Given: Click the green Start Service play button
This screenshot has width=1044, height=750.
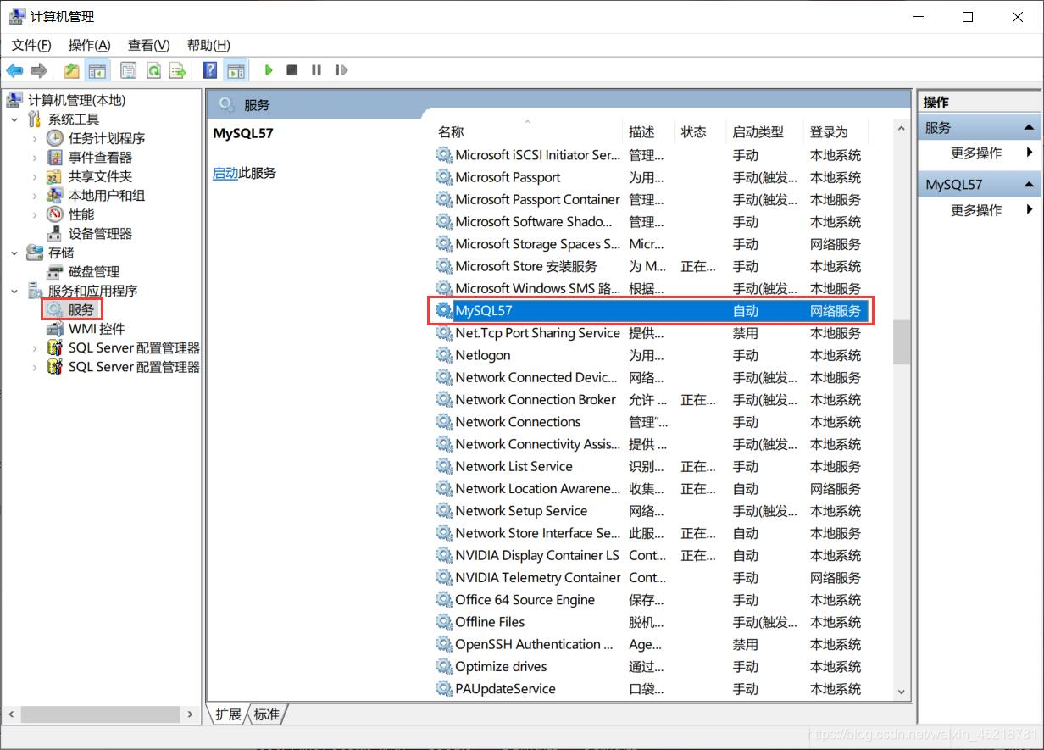Looking at the screenshot, I should [x=269, y=70].
